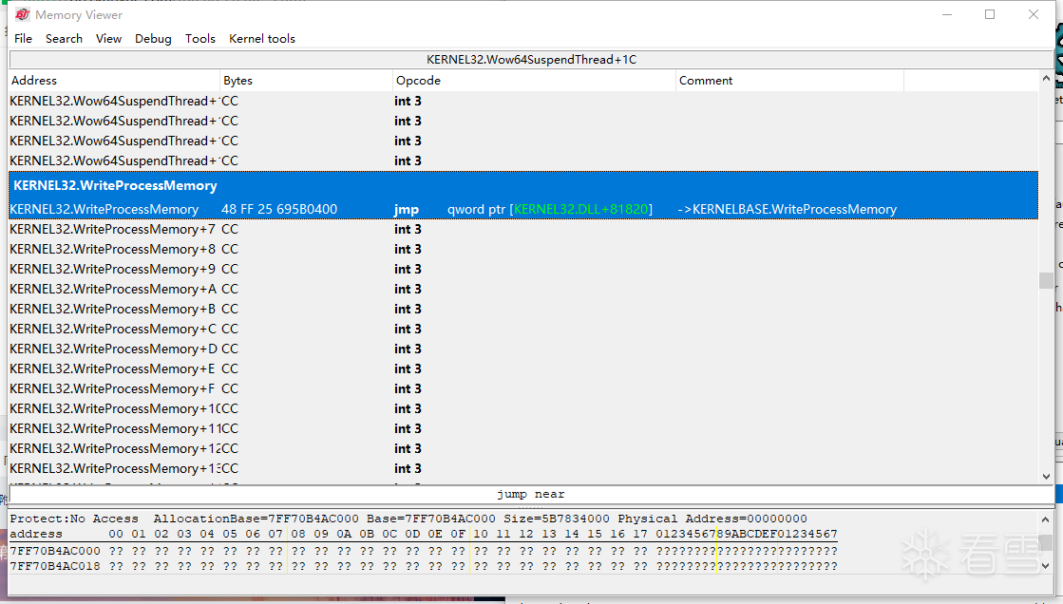The height and width of the screenshot is (604, 1063).
Task: Open the Tools menu
Action: 200,39
